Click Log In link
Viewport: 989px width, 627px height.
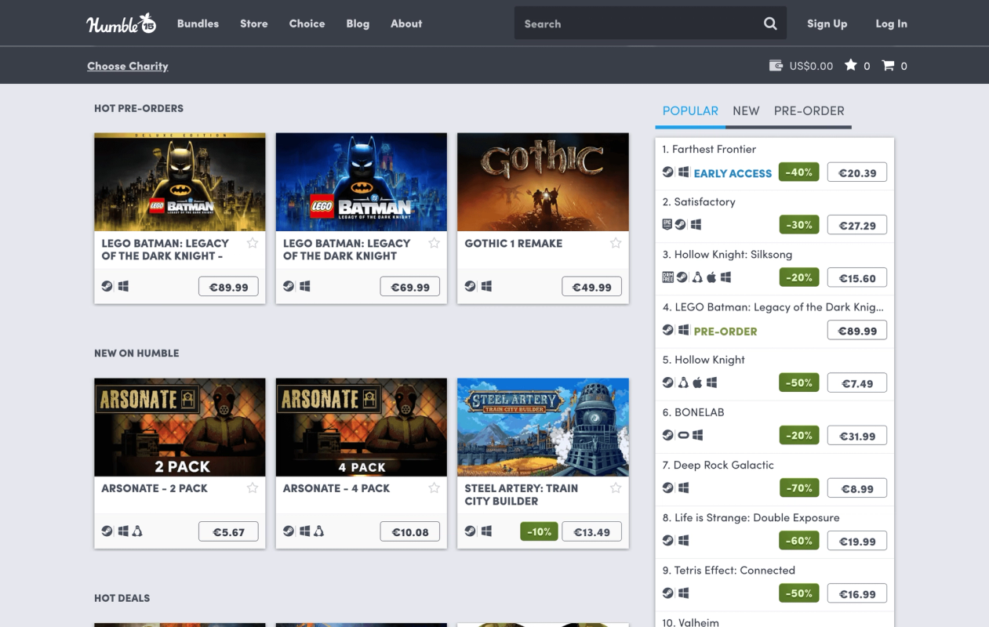(891, 24)
